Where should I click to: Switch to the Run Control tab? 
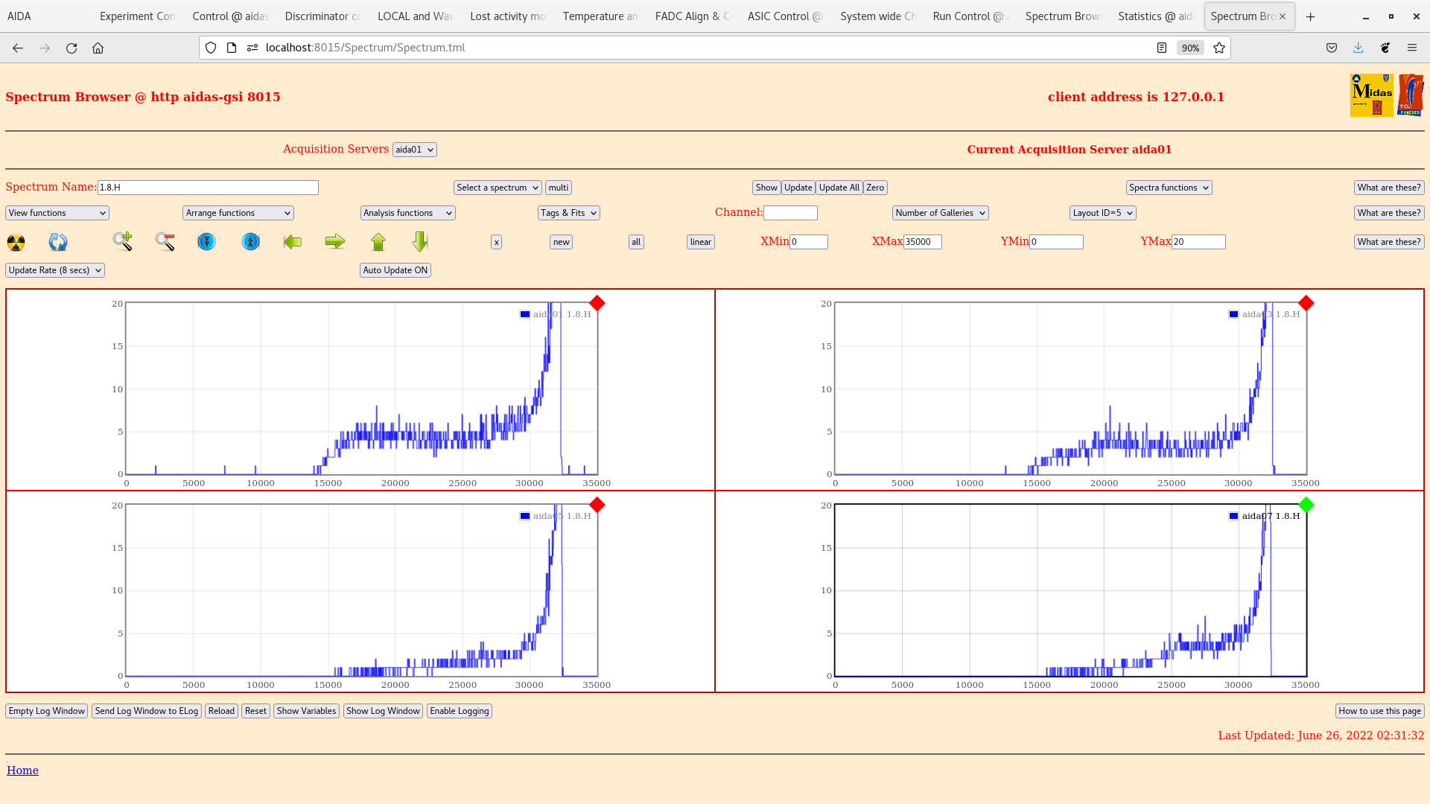point(970,16)
